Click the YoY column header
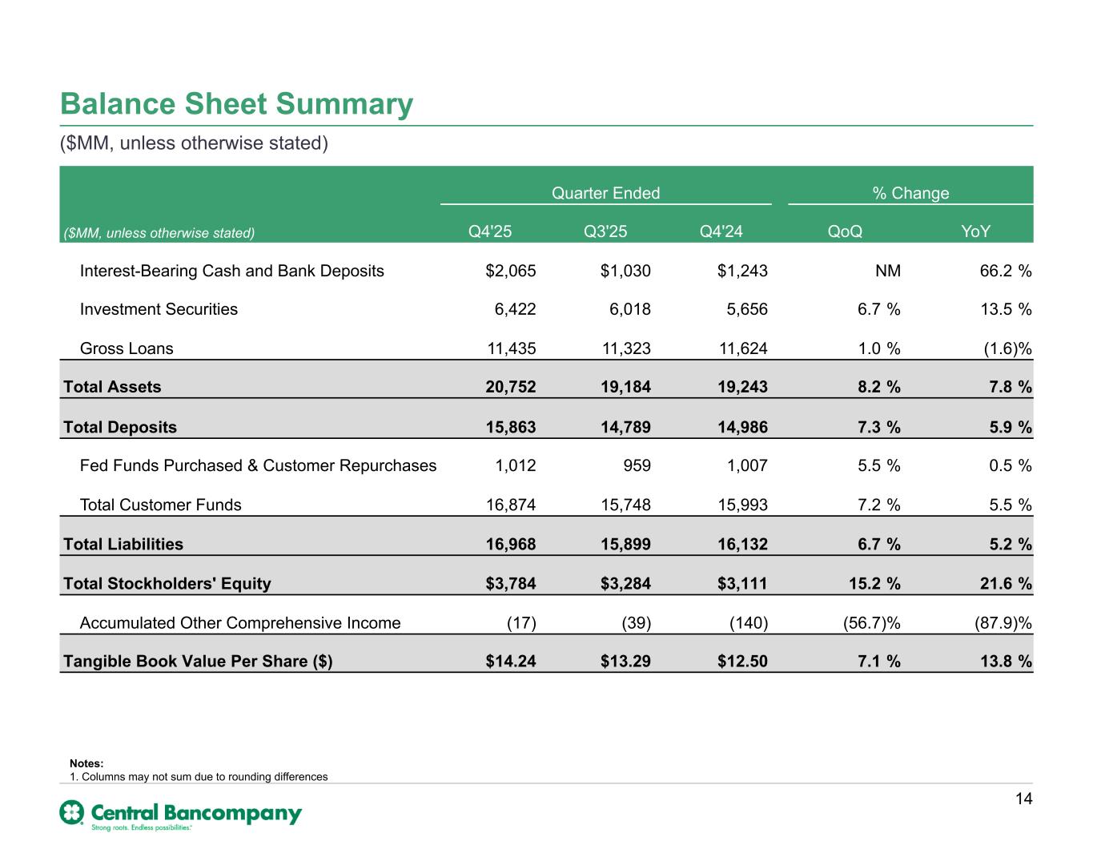Image resolution: width=1093 pixels, height=845 pixels. [x=975, y=231]
